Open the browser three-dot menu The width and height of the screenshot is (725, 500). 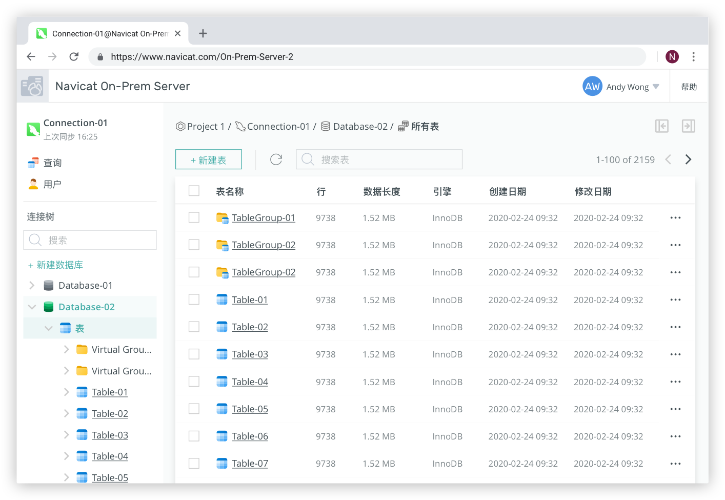[x=693, y=56]
